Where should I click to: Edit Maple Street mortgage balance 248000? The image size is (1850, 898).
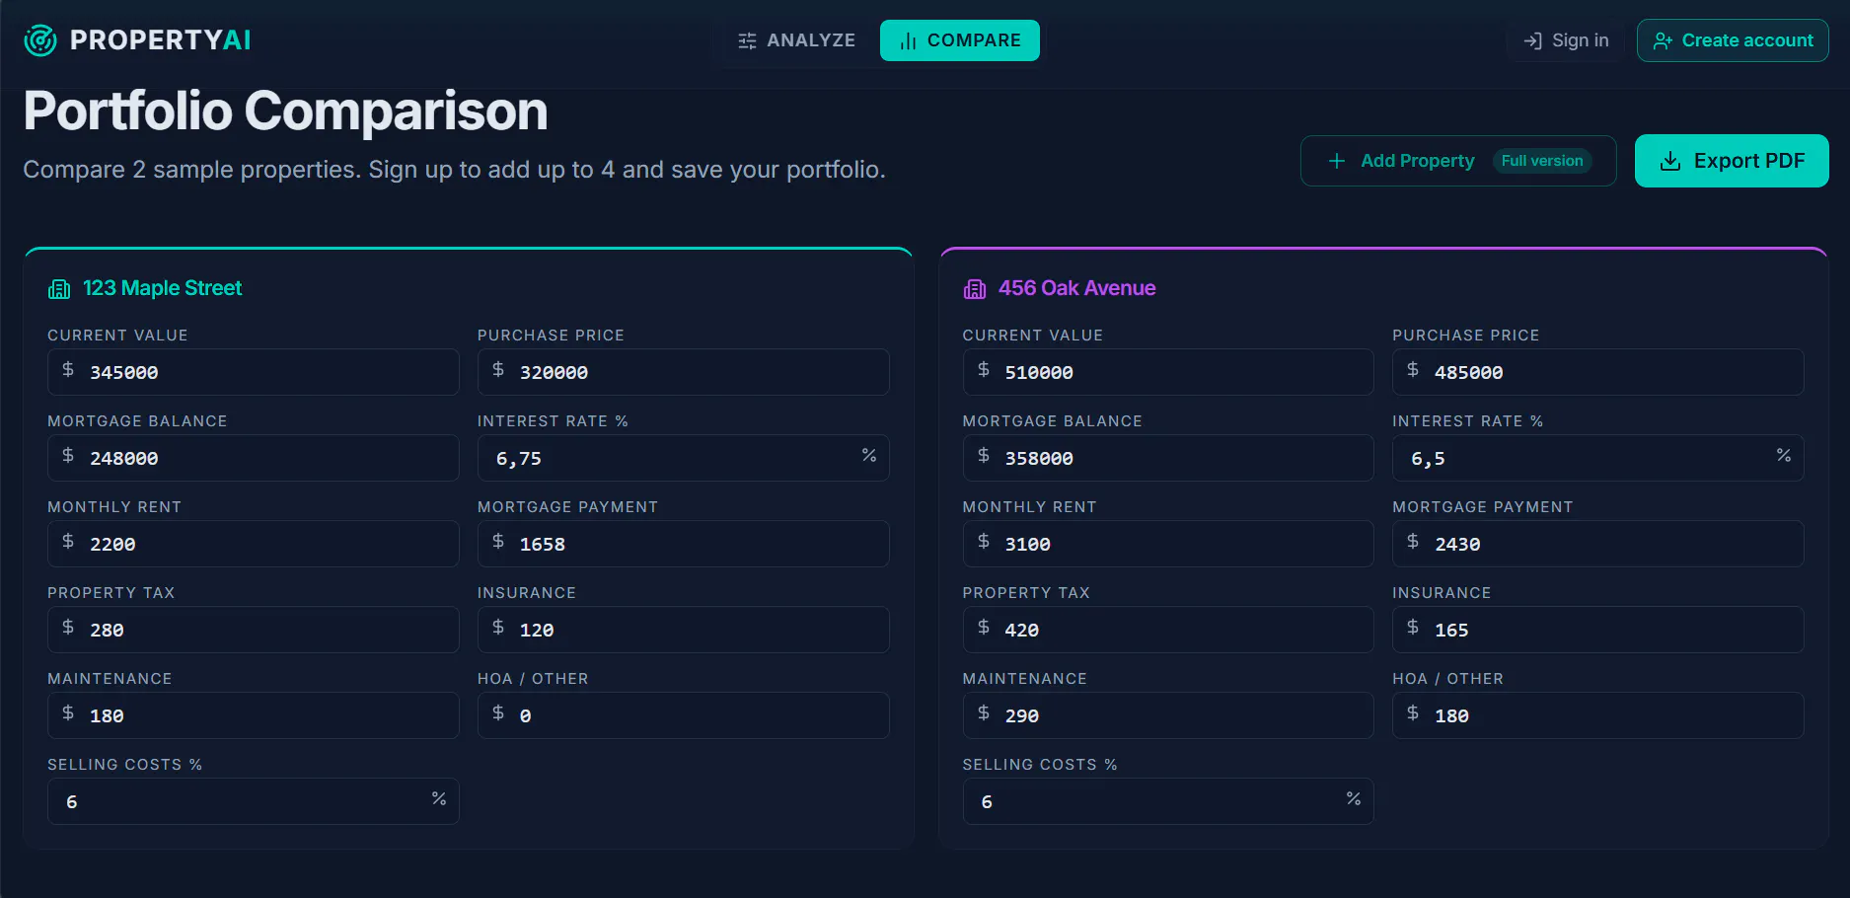[x=254, y=458]
